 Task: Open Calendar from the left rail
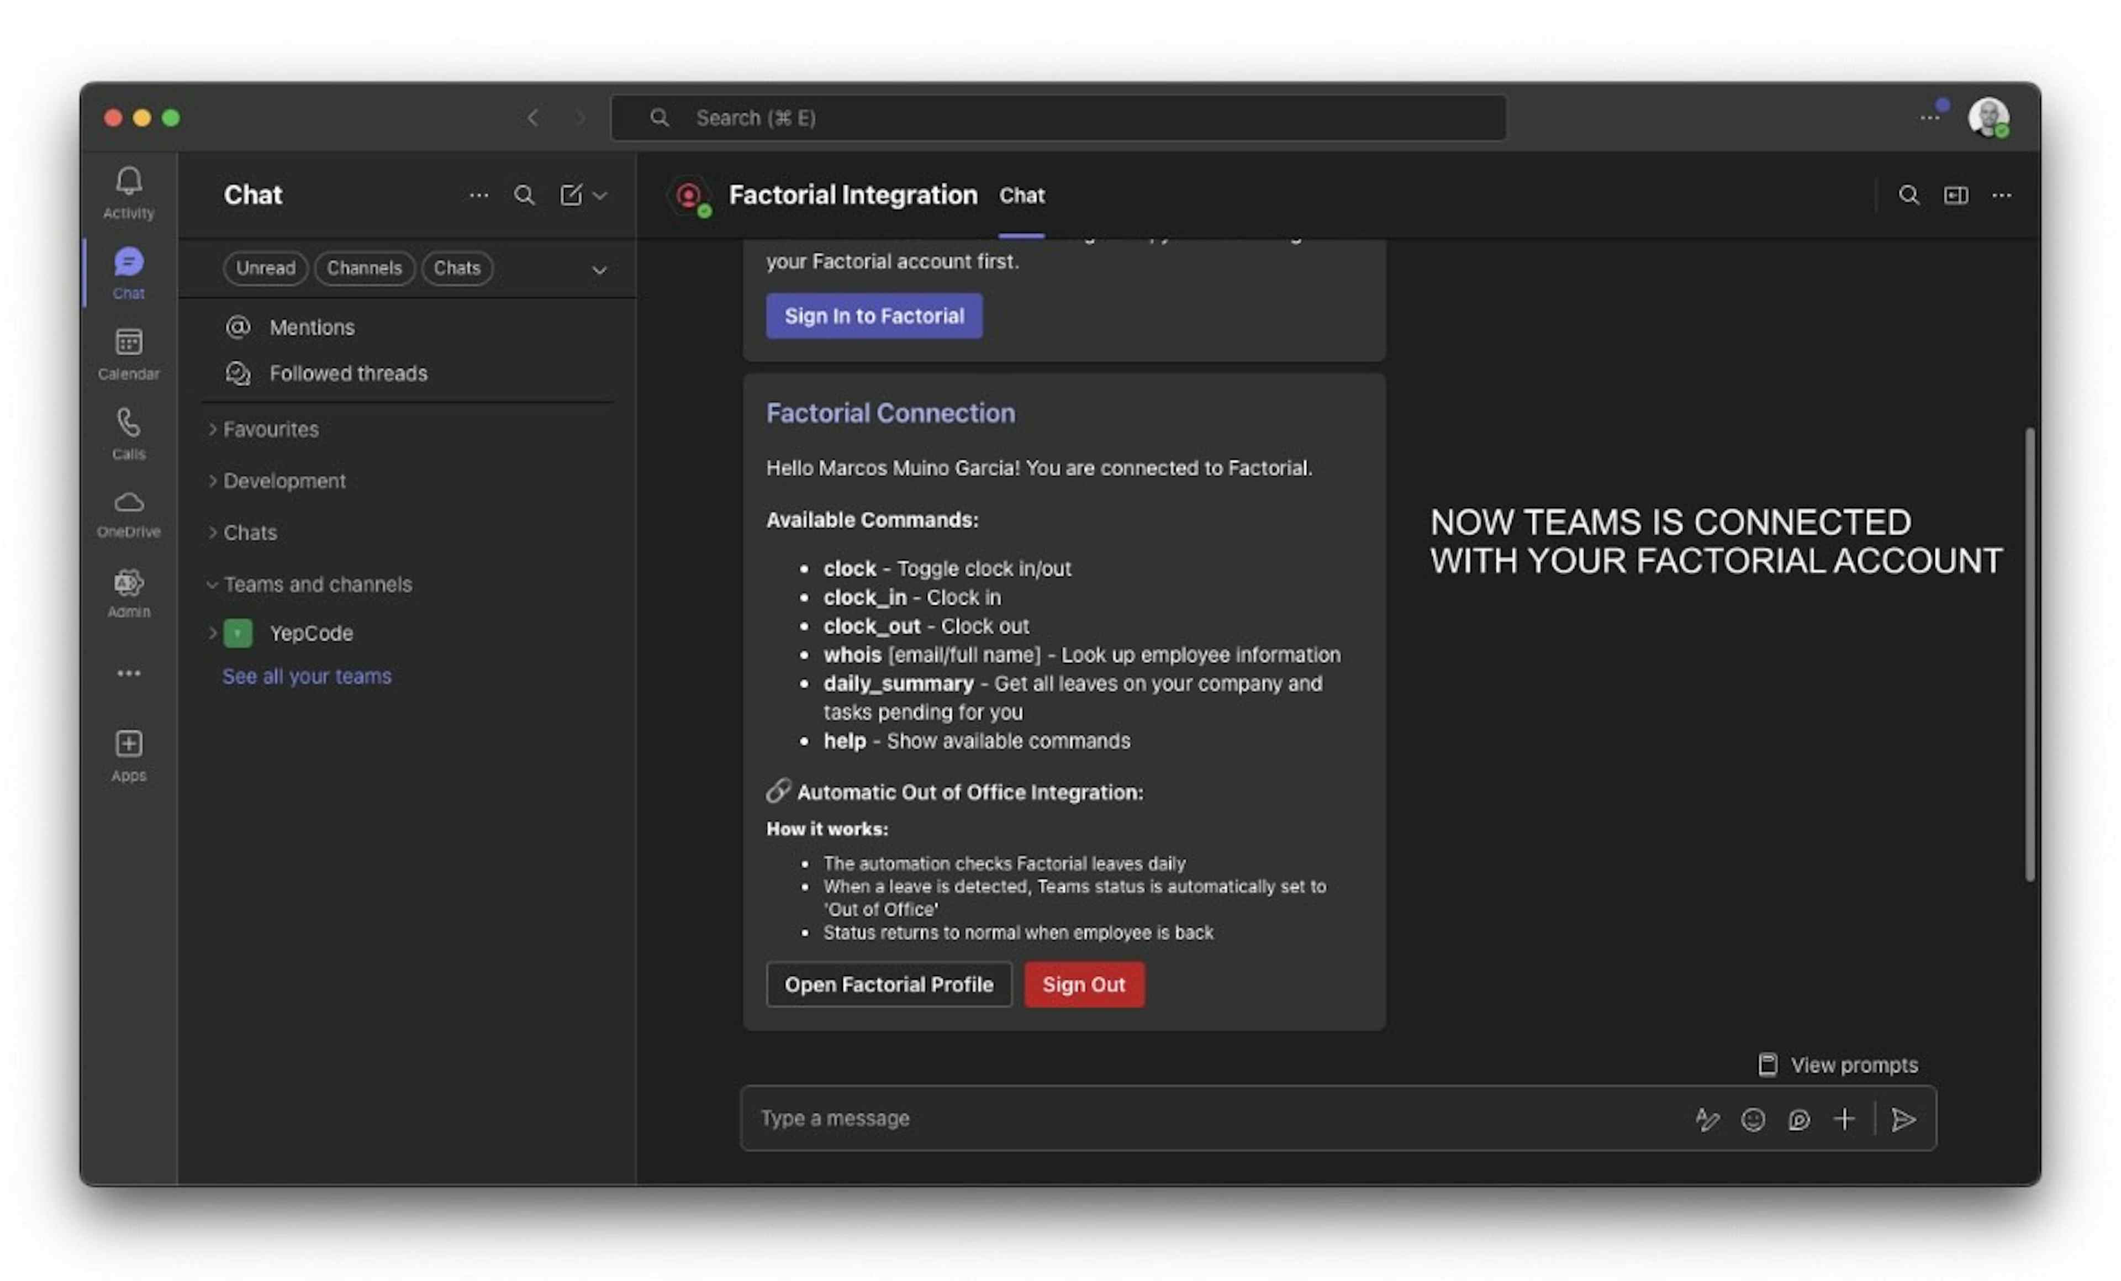128,342
